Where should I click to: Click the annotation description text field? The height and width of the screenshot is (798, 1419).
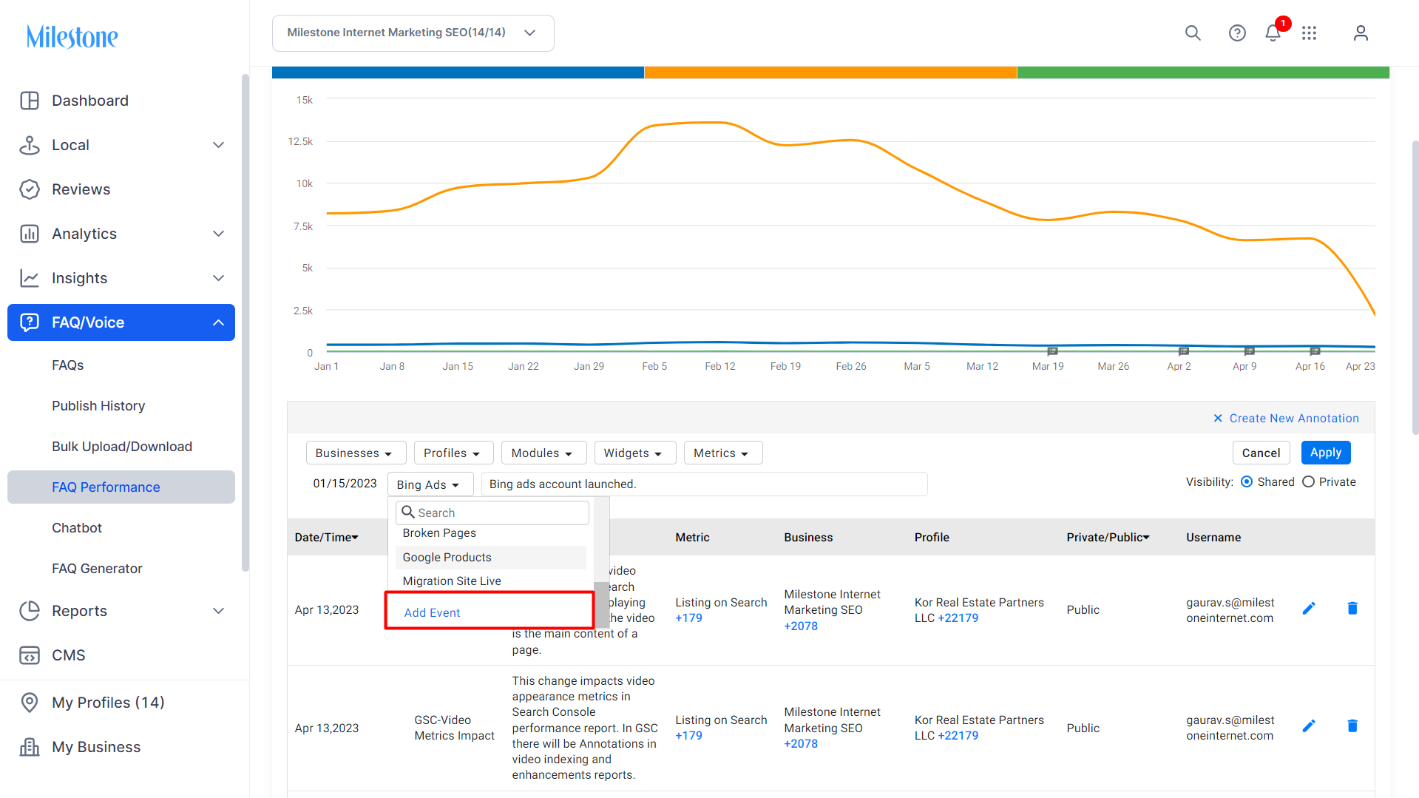pyautogui.click(x=705, y=484)
